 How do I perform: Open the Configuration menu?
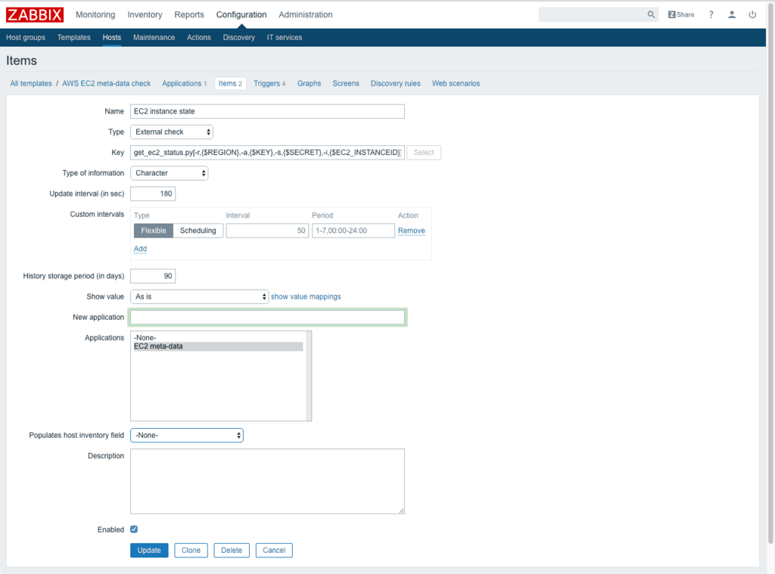(x=241, y=15)
